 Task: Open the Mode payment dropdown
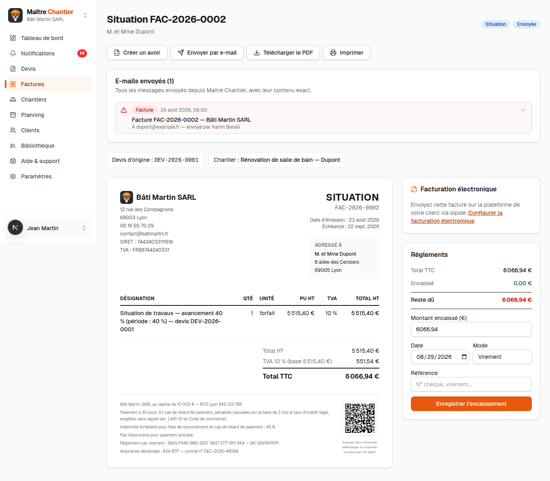(502, 357)
